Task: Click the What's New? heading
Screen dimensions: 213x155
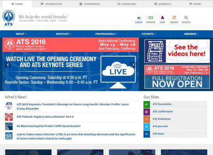Action: tap(16, 97)
